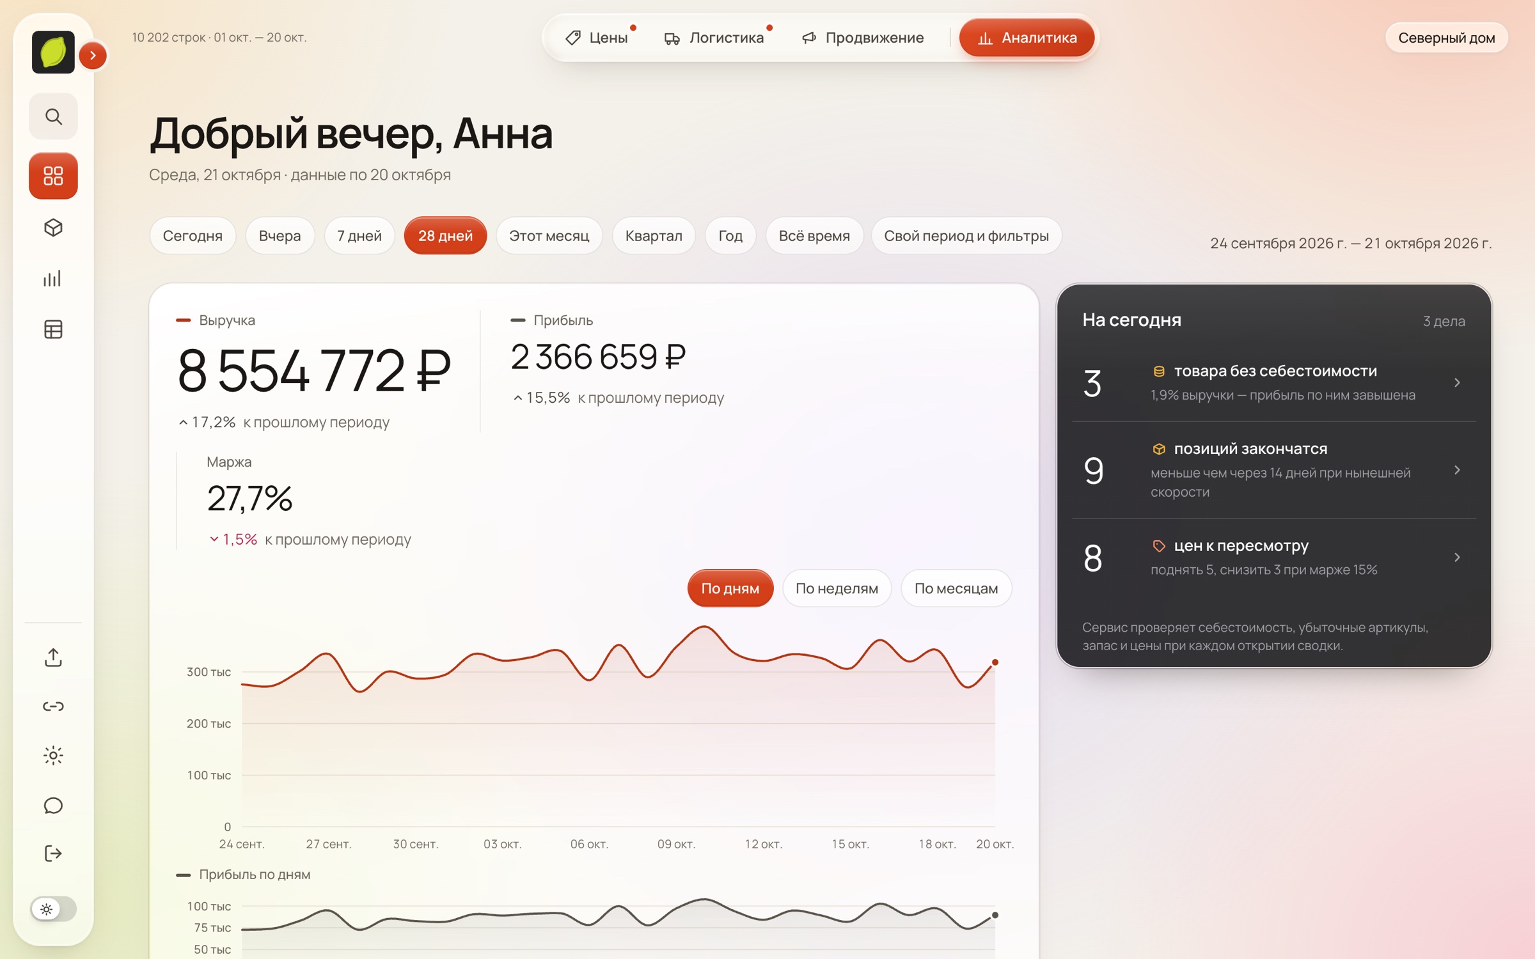Screen dimensions: 1535x959
Task: Open the table icon in sidebar
Action: pos(53,329)
